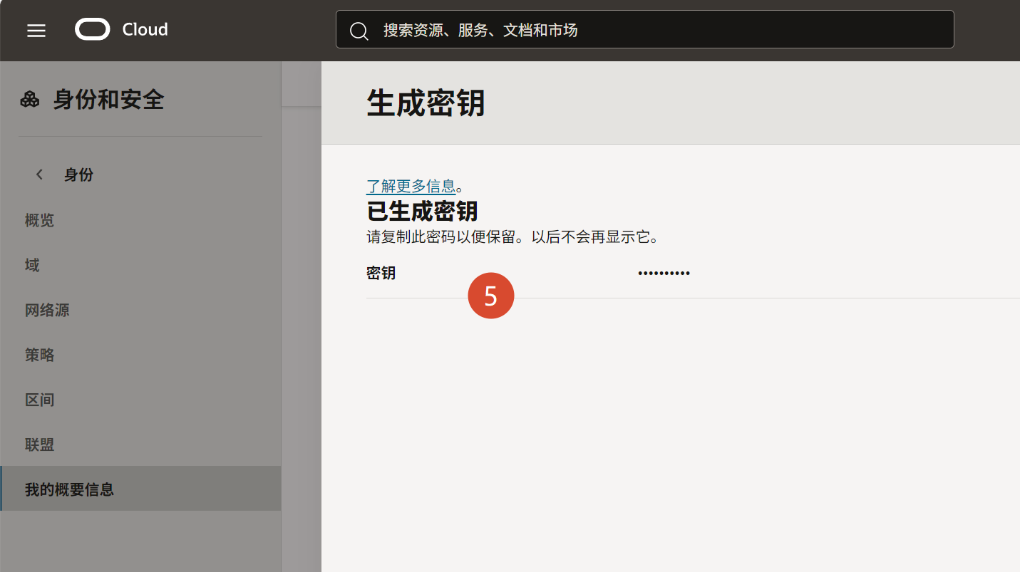Open 区间 in the sidebar
The width and height of the screenshot is (1020, 572).
click(x=40, y=400)
